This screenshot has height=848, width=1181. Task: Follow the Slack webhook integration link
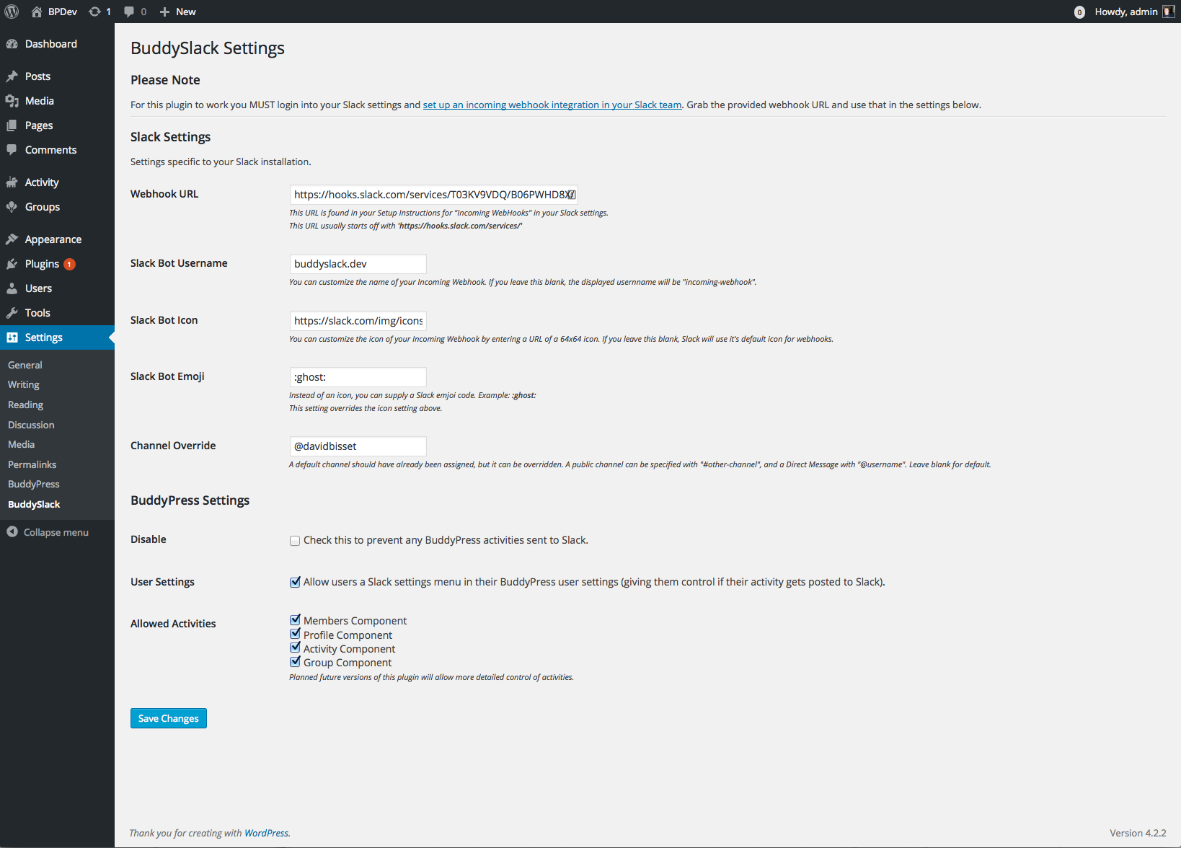coord(552,105)
